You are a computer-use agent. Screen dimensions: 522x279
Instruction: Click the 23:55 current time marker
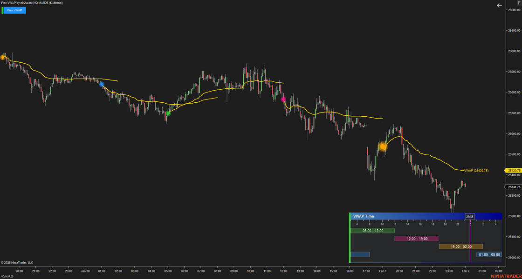point(470,216)
